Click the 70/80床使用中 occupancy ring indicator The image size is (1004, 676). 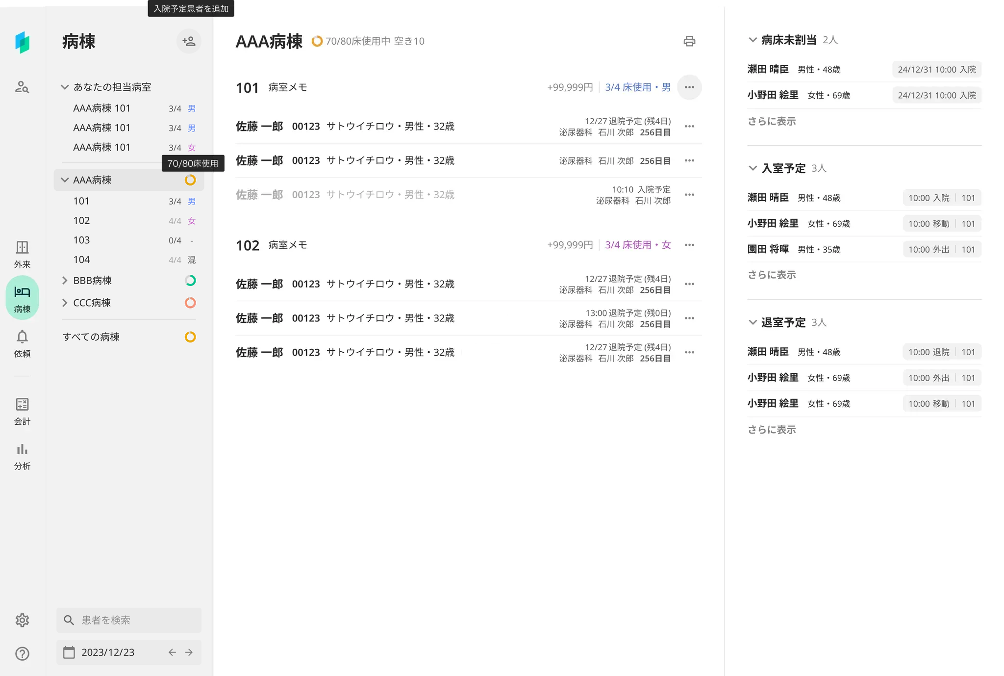[x=317, y=41]
